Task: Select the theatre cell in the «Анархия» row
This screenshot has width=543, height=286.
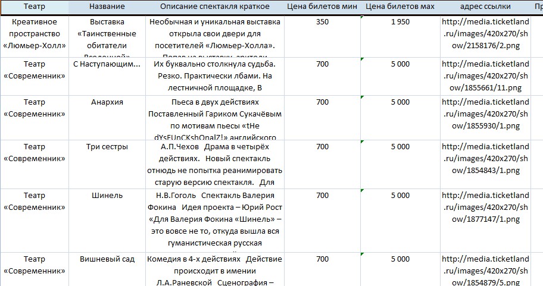Action: [35, 118]
